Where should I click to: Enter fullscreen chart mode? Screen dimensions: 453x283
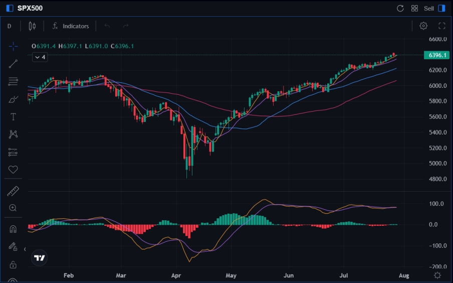(442, 26)
